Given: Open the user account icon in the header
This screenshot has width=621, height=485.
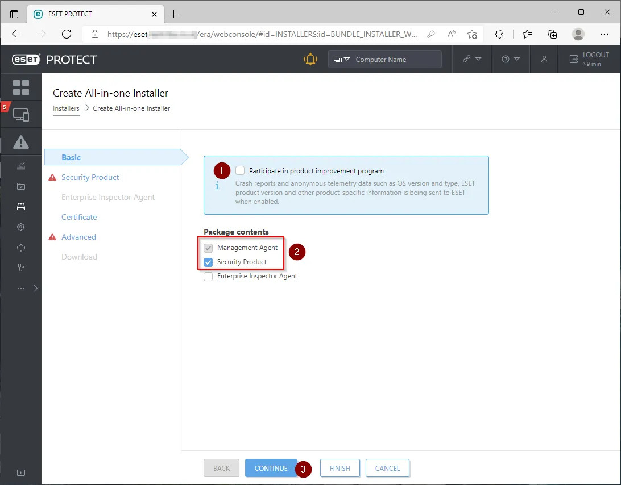Looking at the screenshot, I should 544,59.
